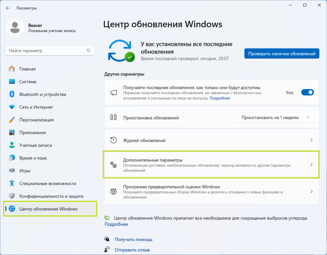The width and height of the screenshot is (327, 255).
Task: Click Приостановить на 1 неделю button
Action: click(270, 117)
